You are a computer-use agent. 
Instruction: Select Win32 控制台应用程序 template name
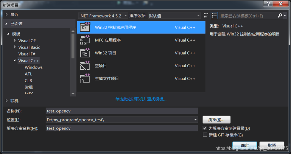click(x=116, y=27)
